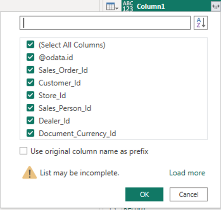The width and height of the screenshot is (221, 210).
Task: Uncheck the Dealer_Id checkbox
Action: tap(30, 121)
